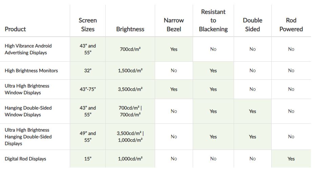Click the Resistant to Blackening header

(213, 20)
